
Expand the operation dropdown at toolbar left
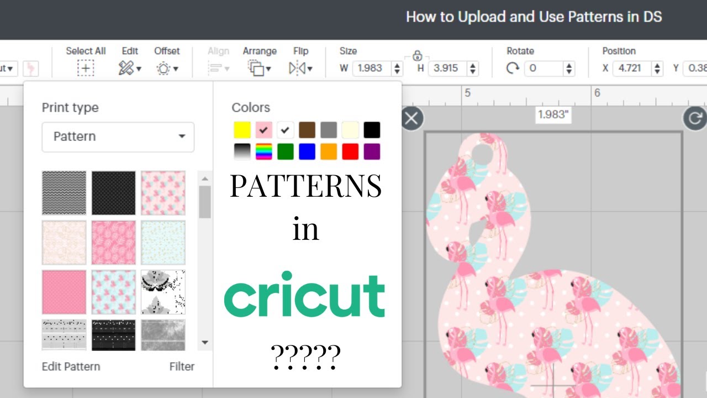tap(9, 69)
